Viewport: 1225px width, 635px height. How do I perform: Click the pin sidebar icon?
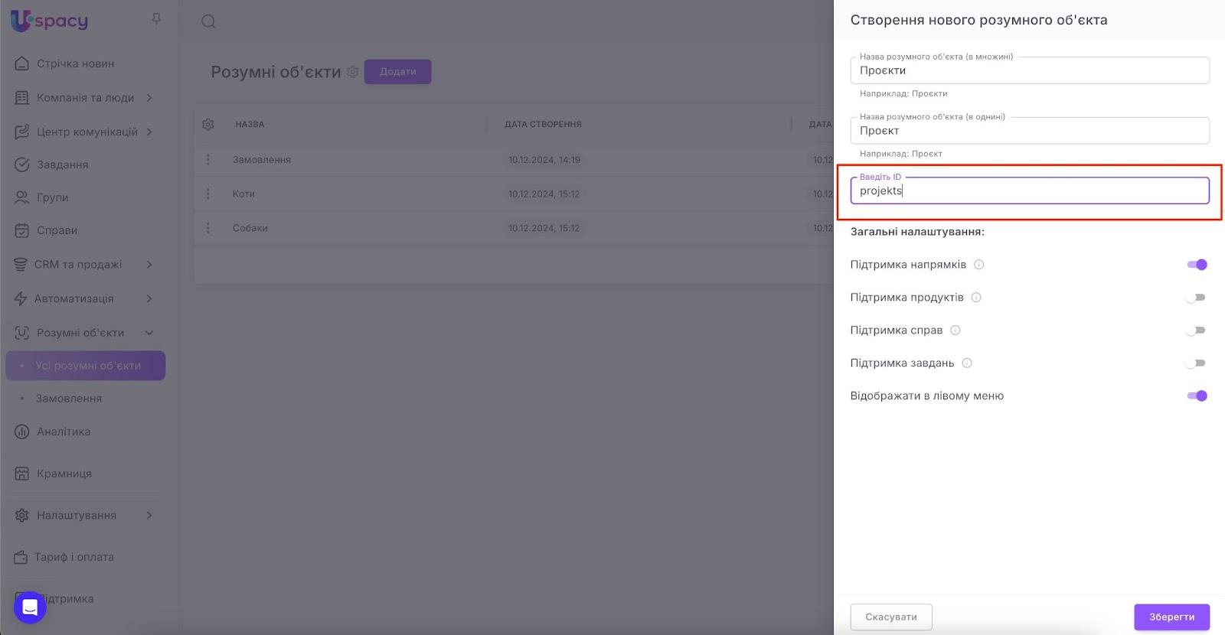(x=156, y=19)
